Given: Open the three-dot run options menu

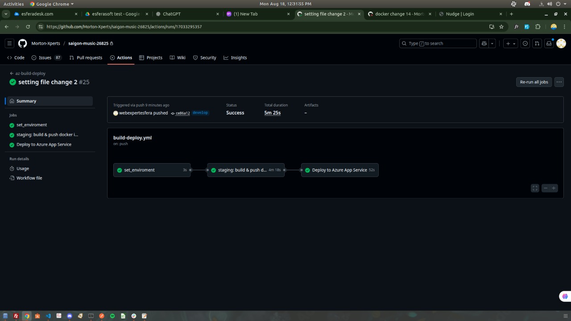Looking at the screenshot, I should click(x=559, y=82).
